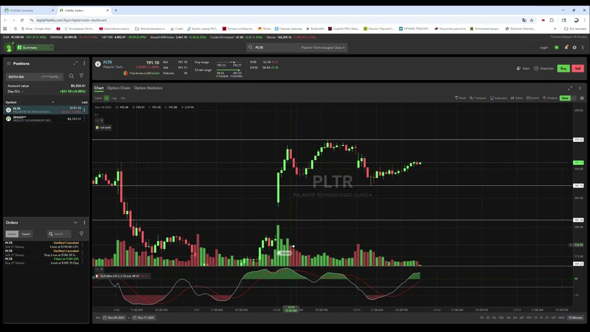
Task: Open the Trader+ settings gear
Action: pos(574,47)
